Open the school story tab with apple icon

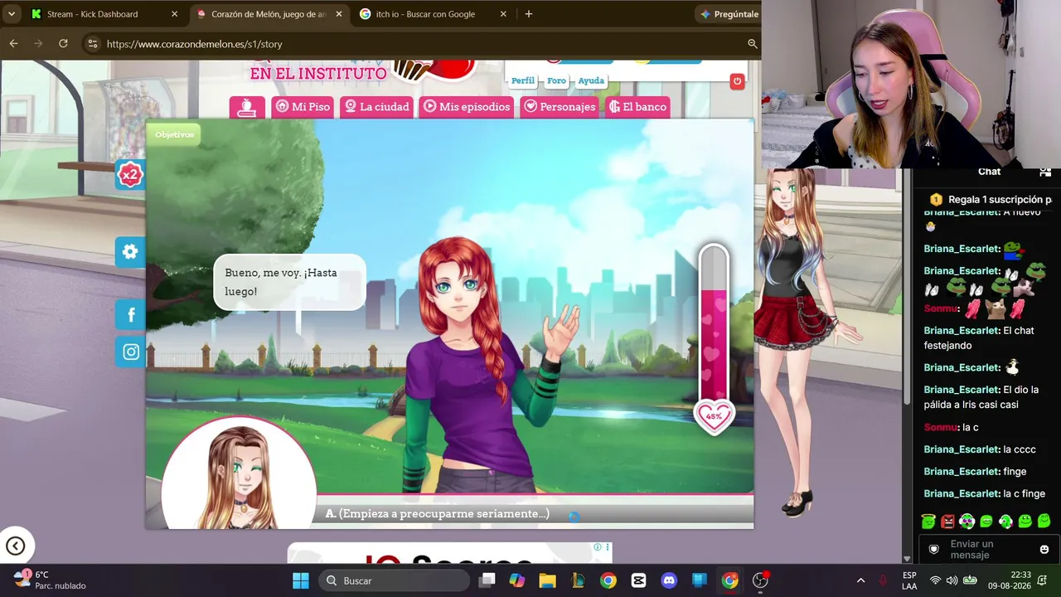tap(247, 108)
